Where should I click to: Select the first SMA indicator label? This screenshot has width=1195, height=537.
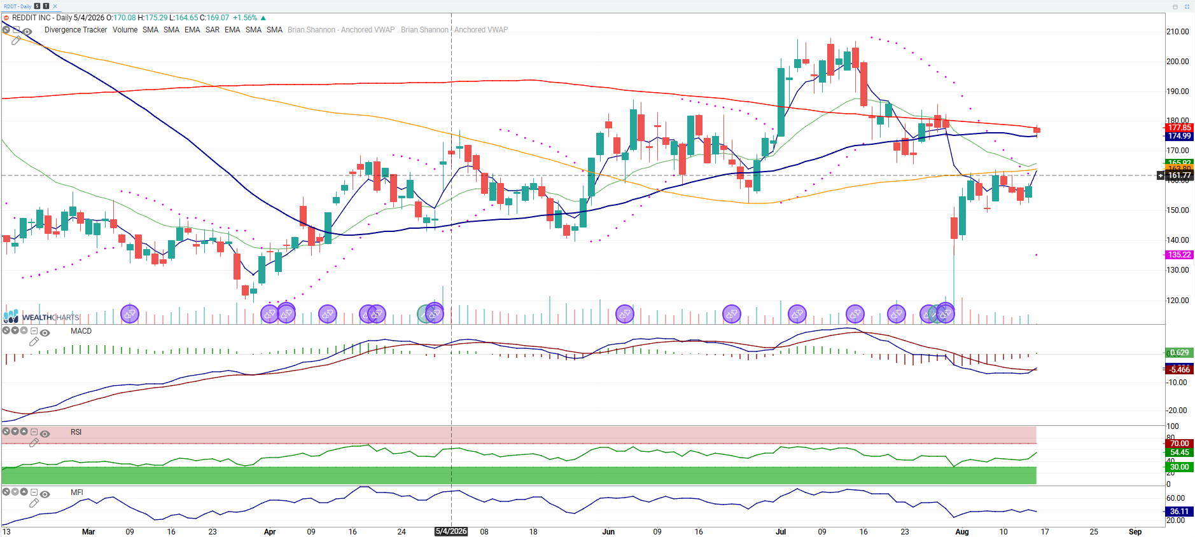point(150,30)
